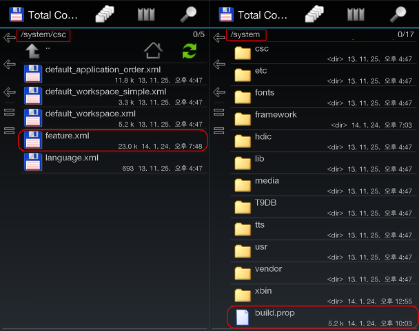The width and height of the screenshot is (419, 331).
Task: Select folder icon of fonts directory
Action: tap(243, 97)
